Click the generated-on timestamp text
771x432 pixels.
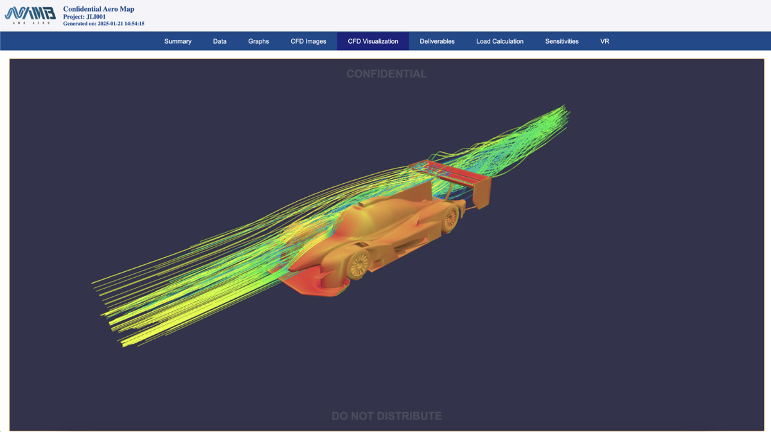[x=103, y=24]
